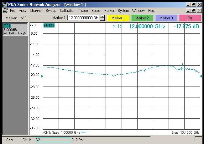Viewport: 204px width, 144px height.
Task: Close the inner Window 1 document
Action: tap(199, 11)
